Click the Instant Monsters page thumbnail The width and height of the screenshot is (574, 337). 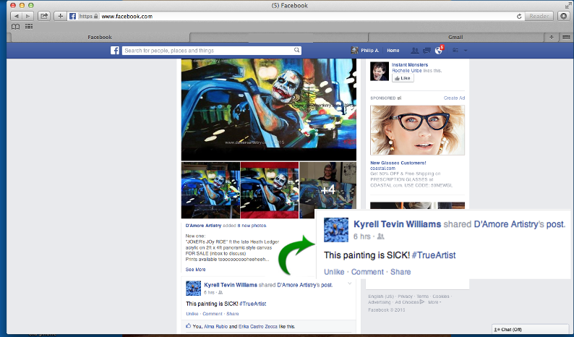click(x=380, y=71)
